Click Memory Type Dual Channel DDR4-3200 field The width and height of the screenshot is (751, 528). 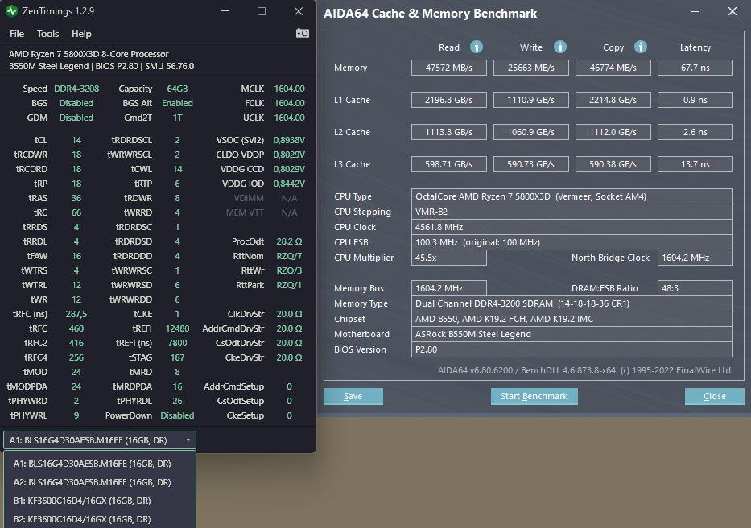[572, 303]
